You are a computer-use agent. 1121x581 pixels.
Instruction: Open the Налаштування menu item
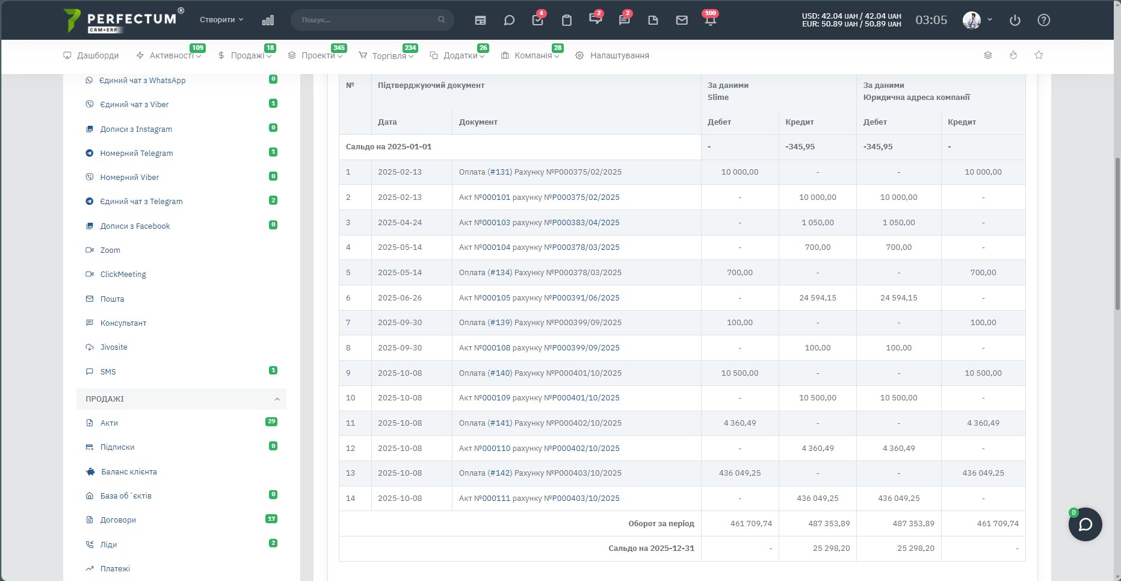pyautogui.click(x=612, y=55)
